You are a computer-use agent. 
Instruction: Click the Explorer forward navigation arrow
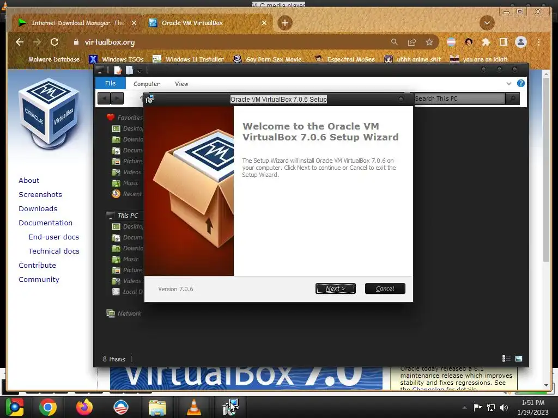click(117, 98)
